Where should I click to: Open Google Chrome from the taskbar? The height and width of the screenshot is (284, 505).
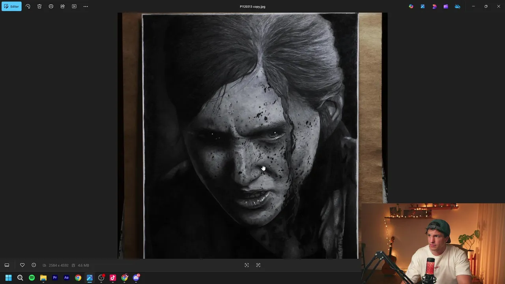tap(78, 278)
